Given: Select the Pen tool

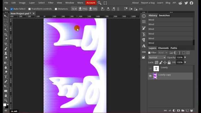Looking at the screenshot, I should click(6, 82).
